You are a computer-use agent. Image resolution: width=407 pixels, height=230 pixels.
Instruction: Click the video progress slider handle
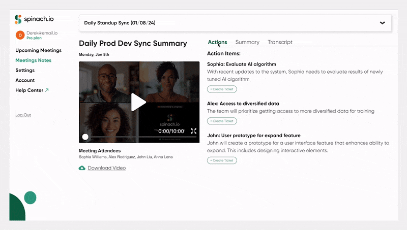tap(85, 137)
